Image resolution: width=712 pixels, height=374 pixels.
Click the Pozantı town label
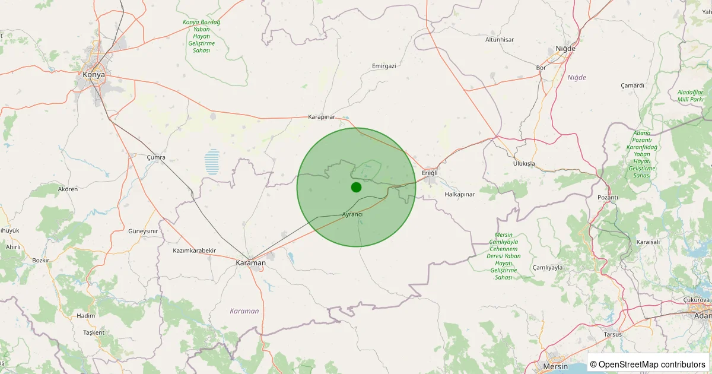pos(608,197)
